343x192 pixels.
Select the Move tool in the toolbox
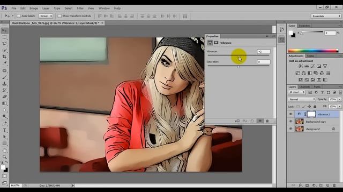point(5,31)
